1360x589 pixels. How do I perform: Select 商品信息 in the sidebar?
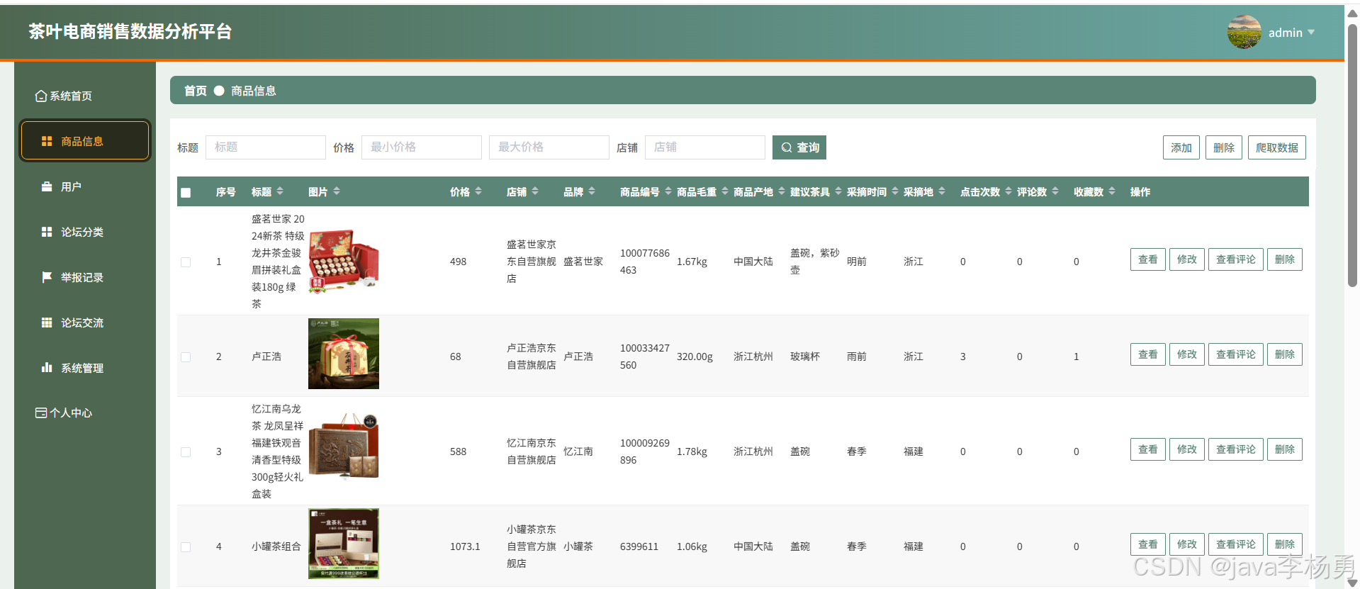pos(85,141)
